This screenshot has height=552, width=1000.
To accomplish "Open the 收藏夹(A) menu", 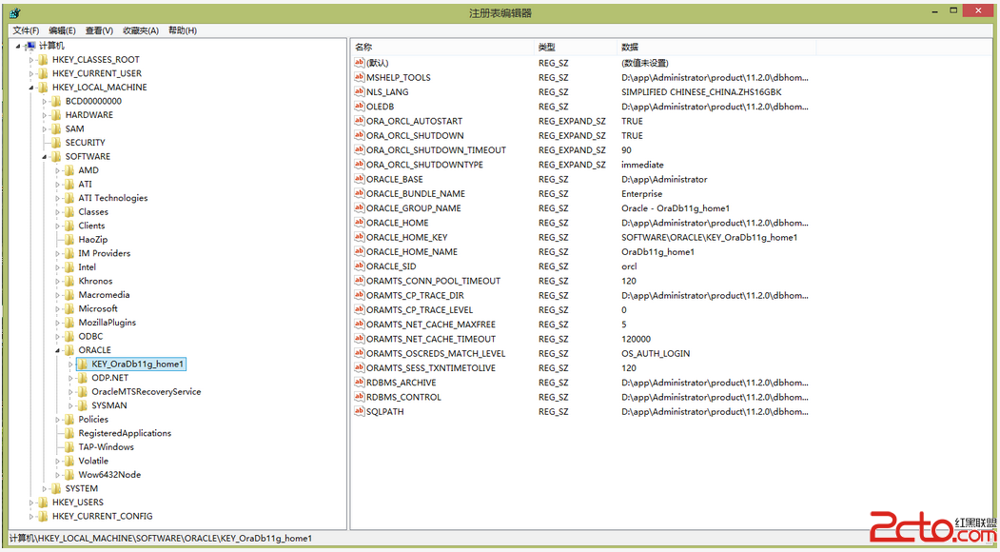I will coord(141,30).
